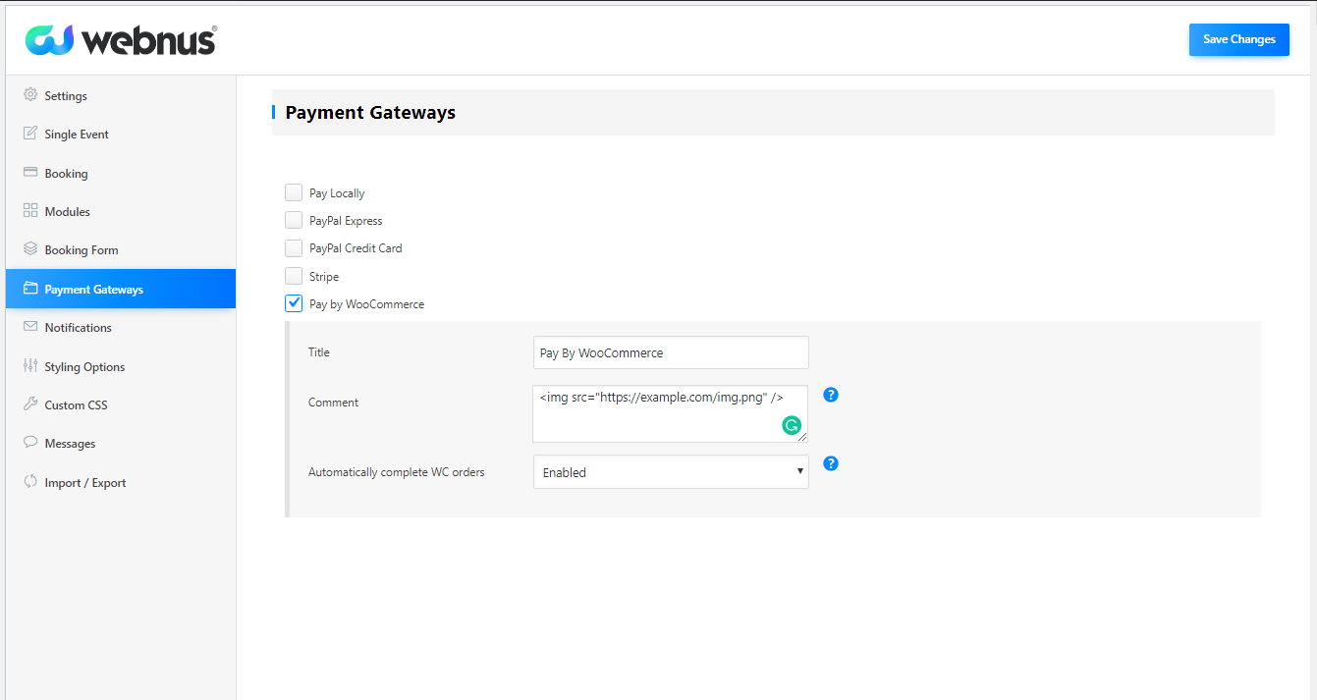Click into the Comment textarea
This screenshot has height=700, width=1317.
click(x=671, y=413)
